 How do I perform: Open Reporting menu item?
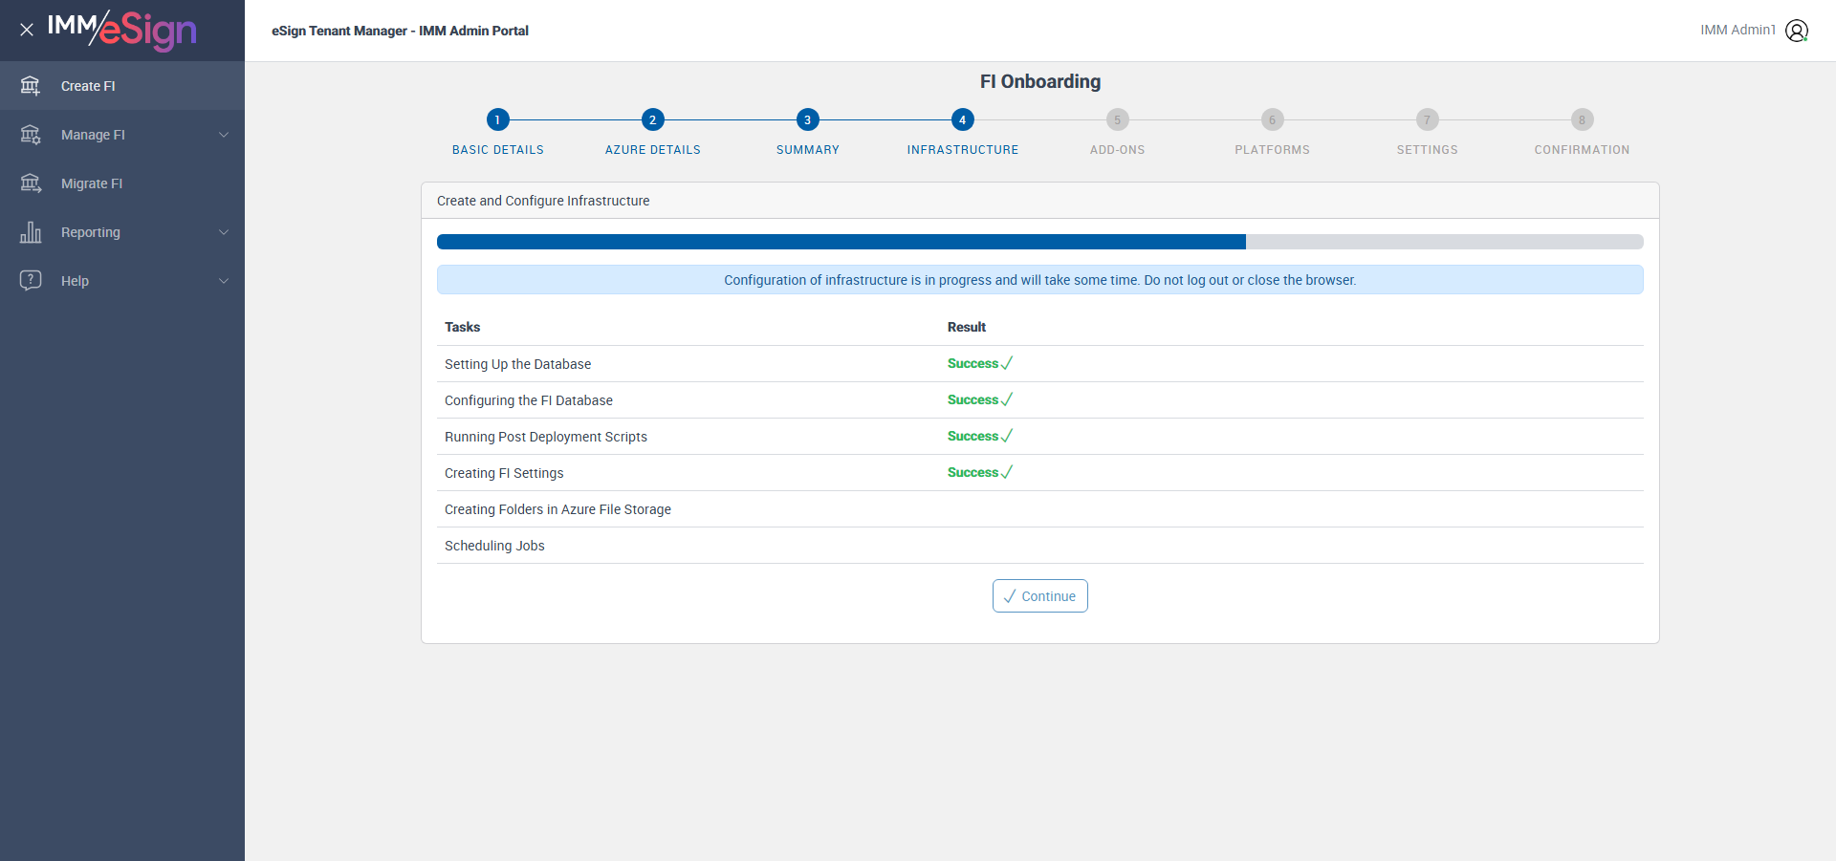[x=122, y=232]
